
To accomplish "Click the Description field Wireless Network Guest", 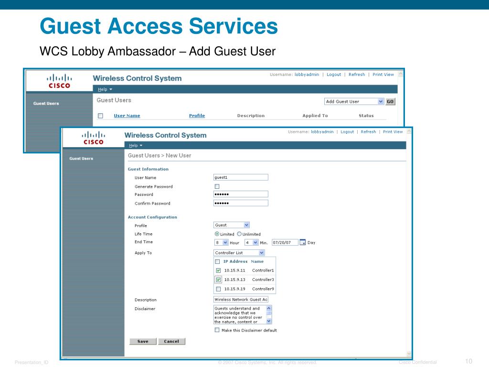I will pos(241,300).
